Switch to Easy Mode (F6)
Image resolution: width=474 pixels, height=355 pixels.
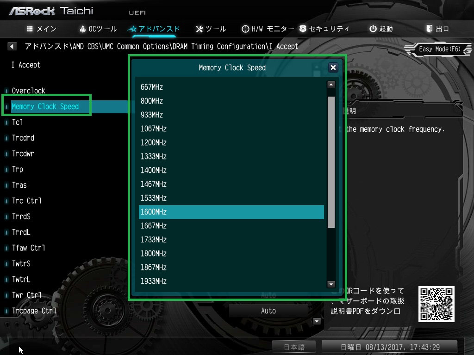[439, 49]
